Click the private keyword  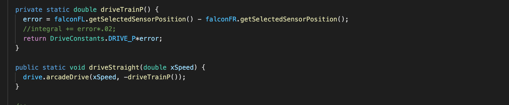[29, 10]
